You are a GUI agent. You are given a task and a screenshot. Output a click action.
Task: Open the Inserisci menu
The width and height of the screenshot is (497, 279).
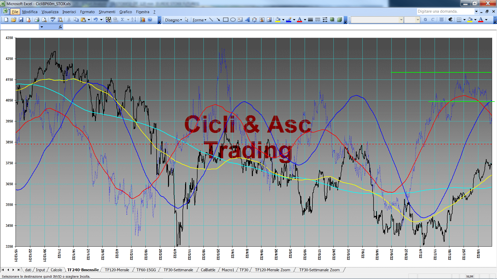click(69, 12)
